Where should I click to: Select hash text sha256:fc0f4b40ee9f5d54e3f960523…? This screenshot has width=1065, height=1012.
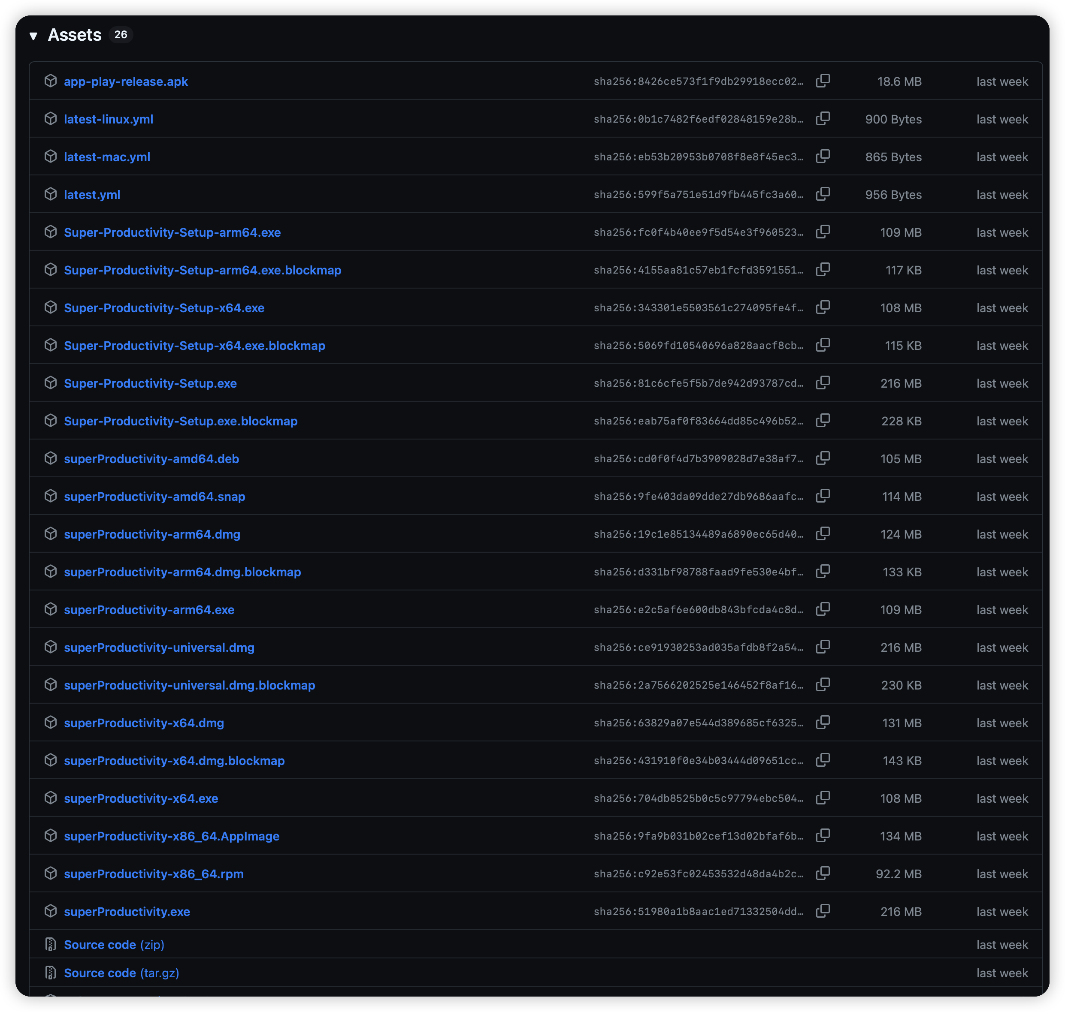click(x=699, y=232)
